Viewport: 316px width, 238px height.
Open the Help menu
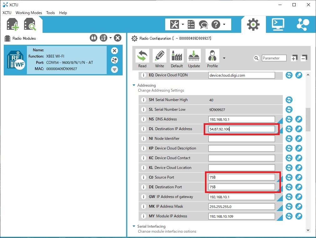(63, 13)
